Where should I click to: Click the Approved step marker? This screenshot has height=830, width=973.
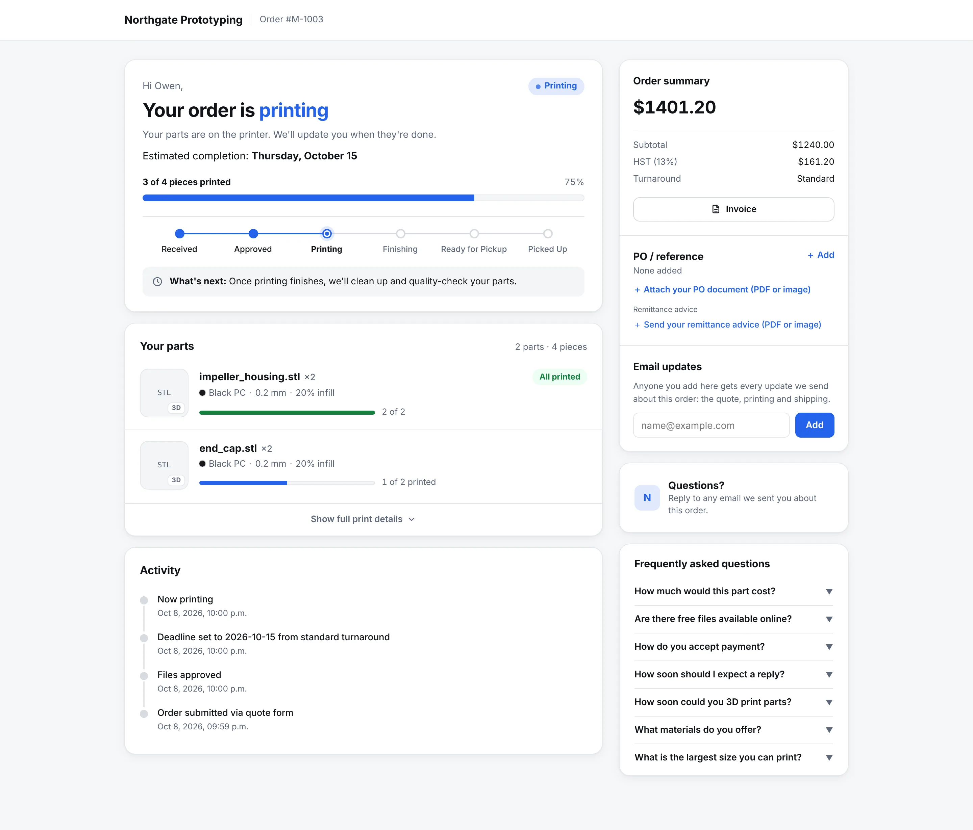click(x=253, y=233)
